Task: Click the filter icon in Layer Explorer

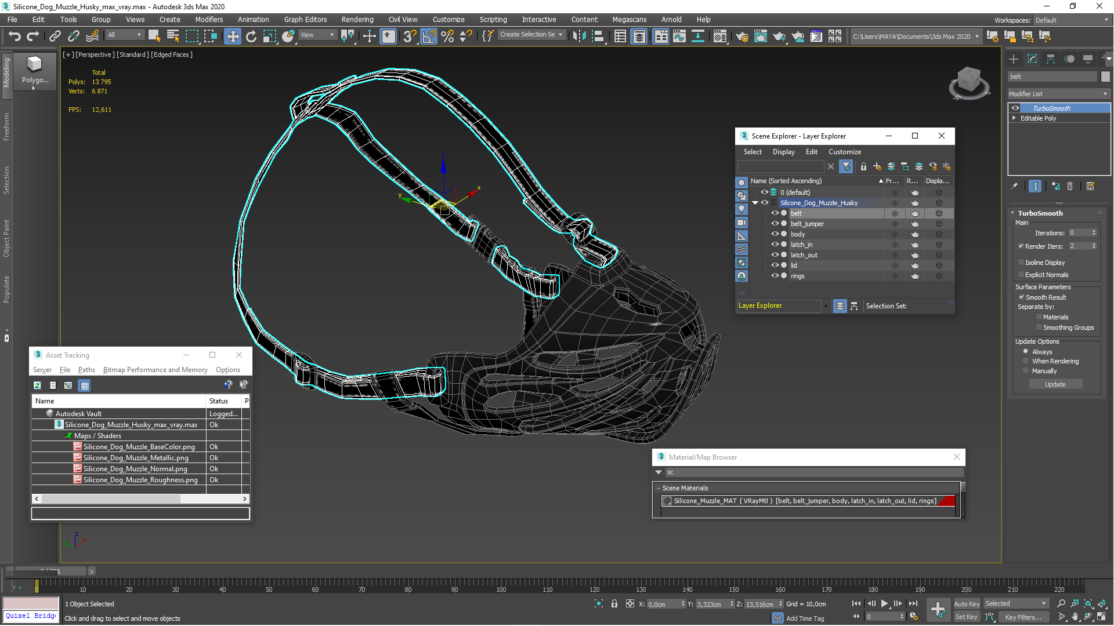Action: pos(847,166)
